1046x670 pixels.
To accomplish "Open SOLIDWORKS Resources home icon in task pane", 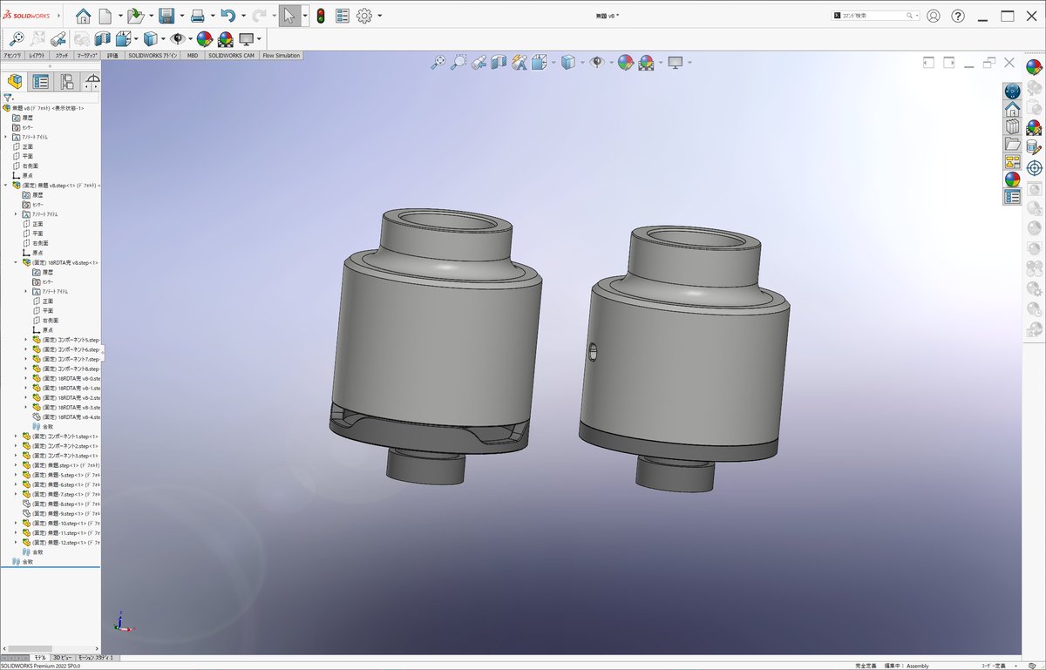I will (x=1012, y=109).
